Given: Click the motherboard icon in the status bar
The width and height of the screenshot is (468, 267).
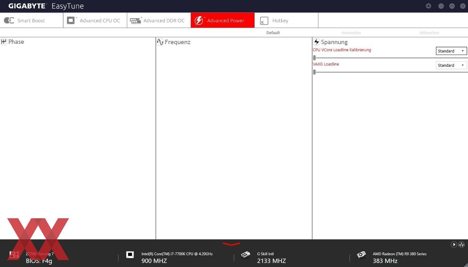Looking at the screenshot, I should (x=14, y=255).
